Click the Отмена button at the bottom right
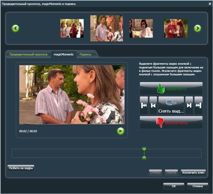 [197, 186]
